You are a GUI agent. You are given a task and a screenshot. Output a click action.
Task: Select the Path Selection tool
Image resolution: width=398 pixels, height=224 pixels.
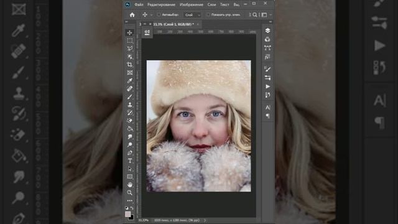[130, 169]
